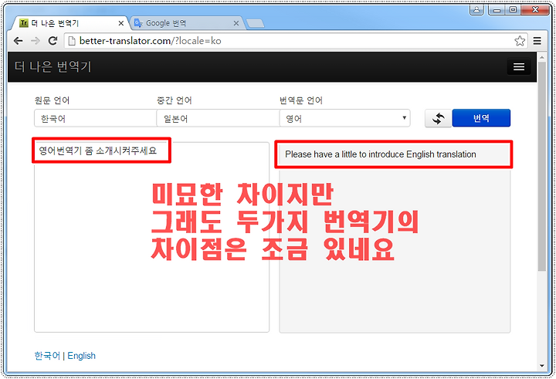The image size is (556, 379).
Task: Click the translated output text area
Action: click(395, 237)
